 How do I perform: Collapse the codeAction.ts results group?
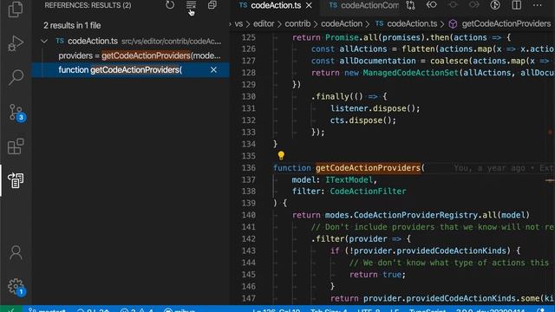(44, 41)
